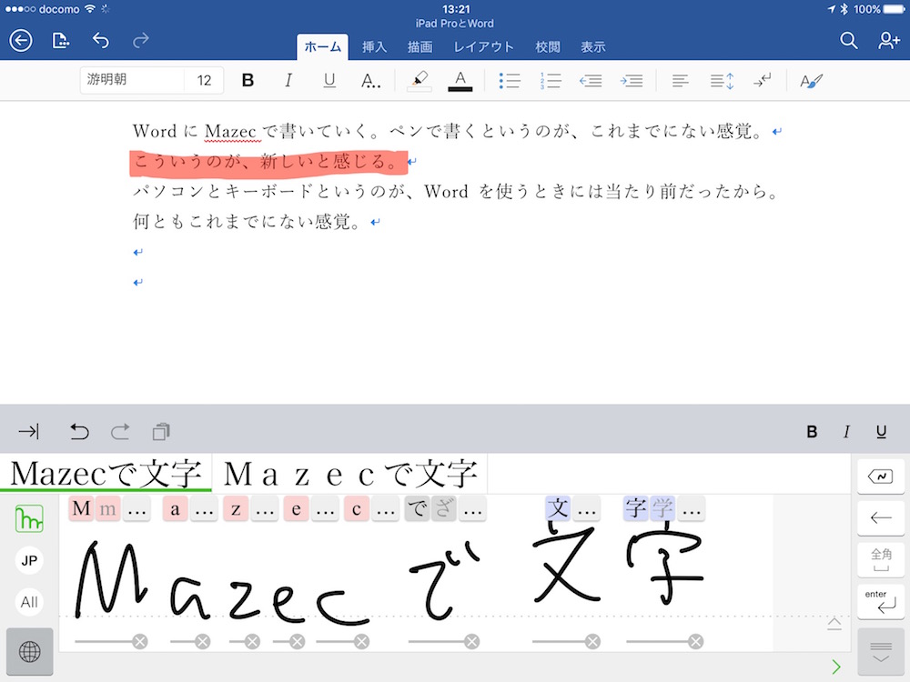Decrease paragraph indent
This screenshot has height=682, width=910.
pyautogui.click(x=591, y=81)
